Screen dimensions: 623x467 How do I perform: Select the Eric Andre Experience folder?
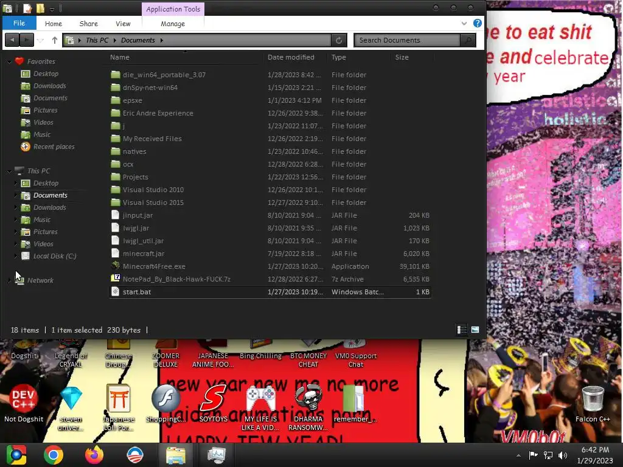(158, 113)
